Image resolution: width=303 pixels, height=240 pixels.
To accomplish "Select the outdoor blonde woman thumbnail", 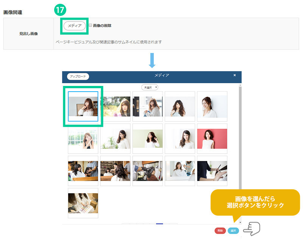I will (116, 106).
